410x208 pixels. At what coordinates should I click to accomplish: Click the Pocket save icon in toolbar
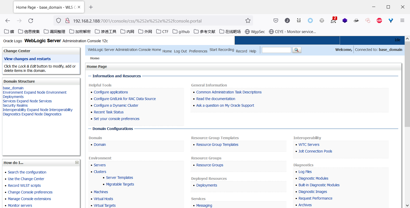point(276,20)
